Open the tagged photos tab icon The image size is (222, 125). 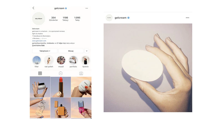81,73
